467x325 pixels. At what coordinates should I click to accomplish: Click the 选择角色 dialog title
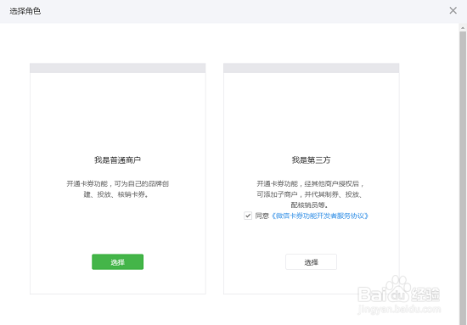click(x=25, y=11)
